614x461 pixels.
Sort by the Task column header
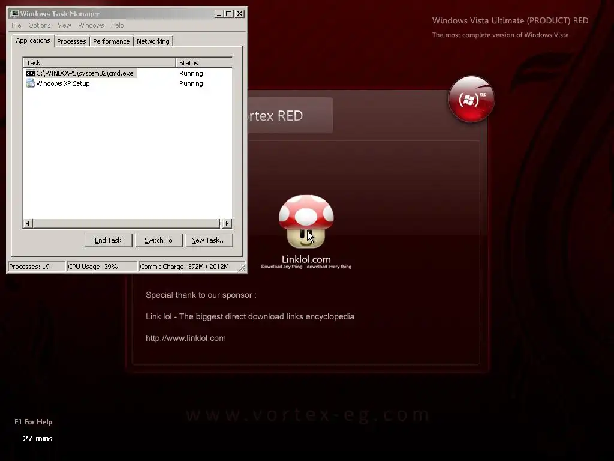pos(100,62)
